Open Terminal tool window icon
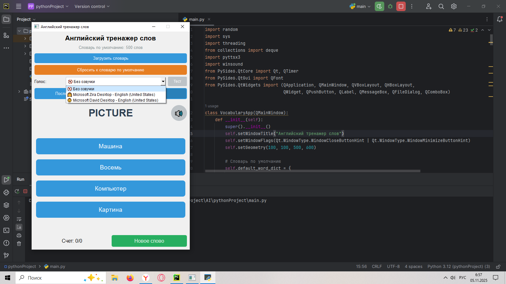506x284 pixels. point(6,230)
